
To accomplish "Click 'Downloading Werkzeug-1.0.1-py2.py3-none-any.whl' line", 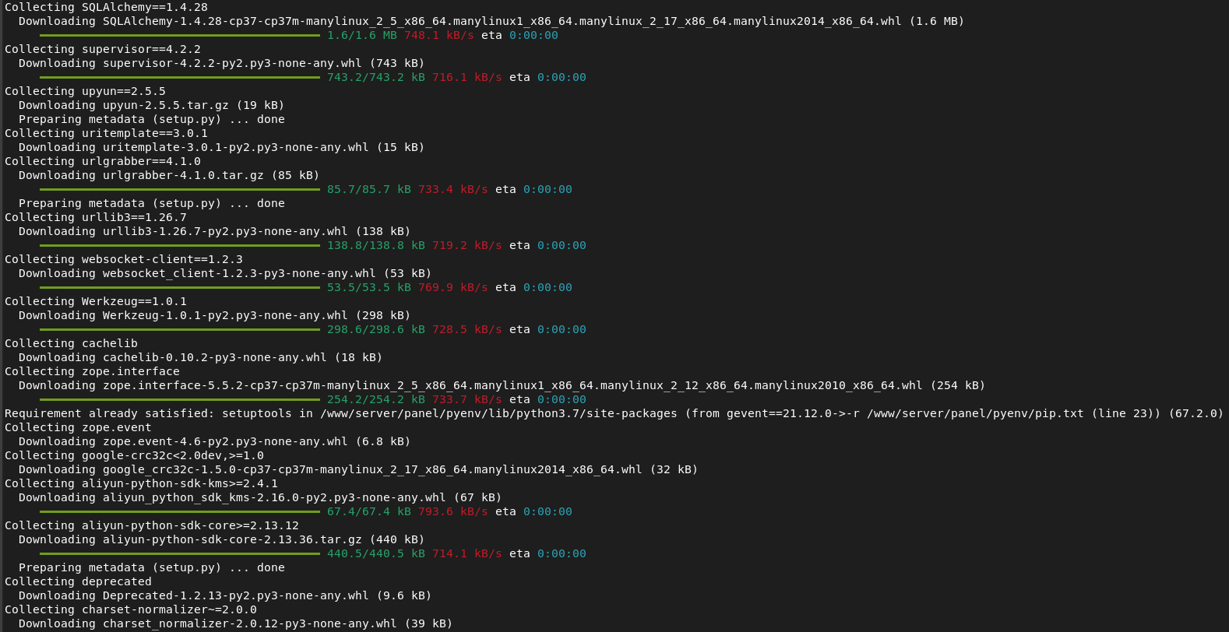I will click(215, 315).
